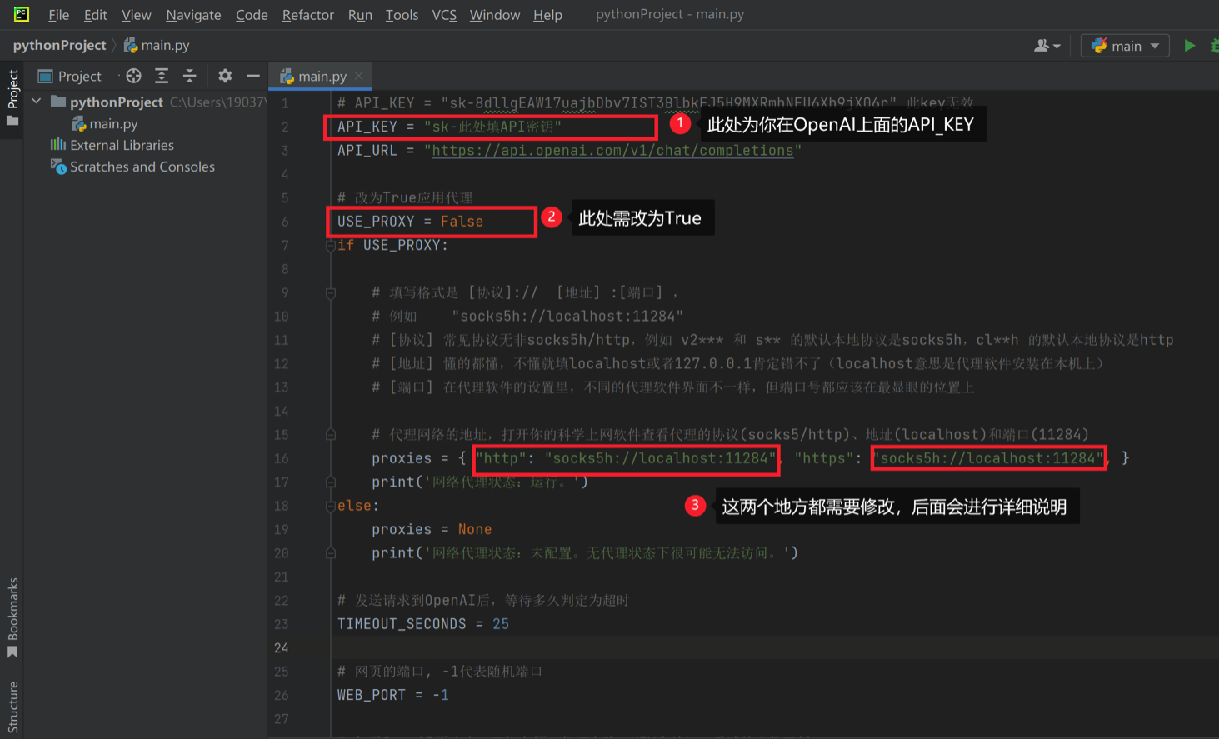This screenshot has height=739, width=1219.
Task: Open the View menu
Action: click(x=136, y=15)
